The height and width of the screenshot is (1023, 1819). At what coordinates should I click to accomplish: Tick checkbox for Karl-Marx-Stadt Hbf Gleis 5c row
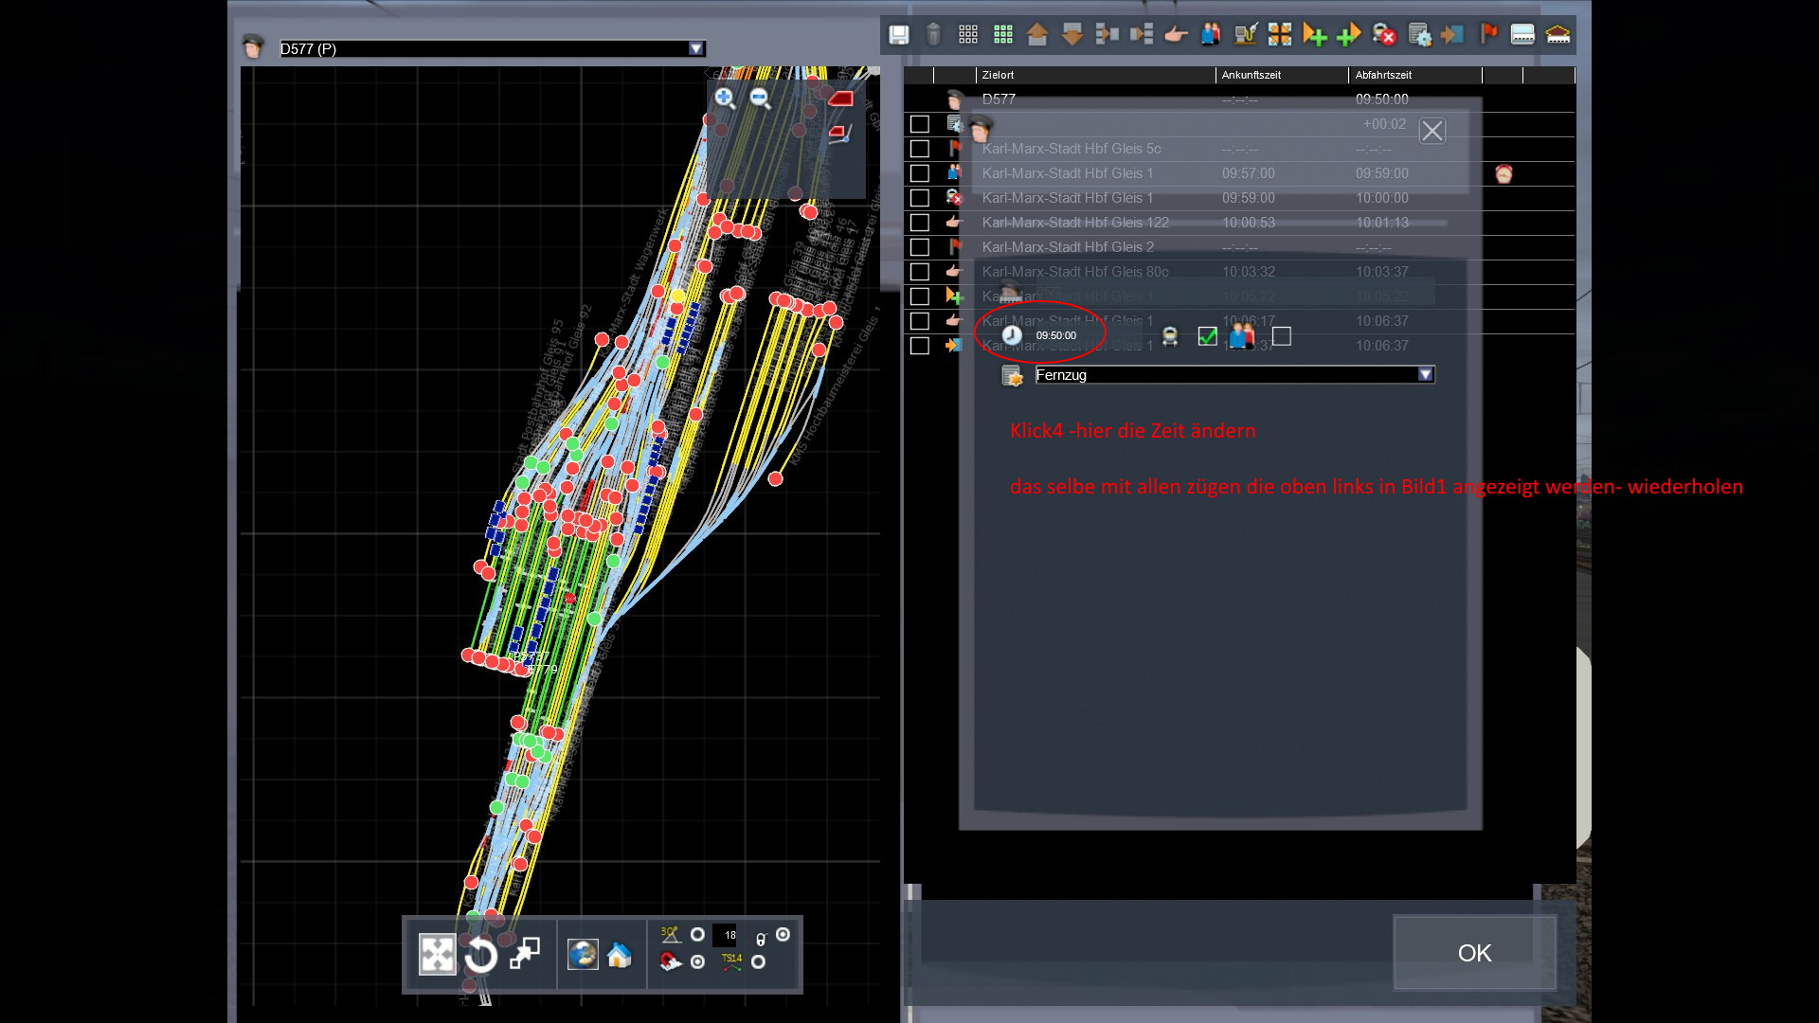[x=919, y=149]
